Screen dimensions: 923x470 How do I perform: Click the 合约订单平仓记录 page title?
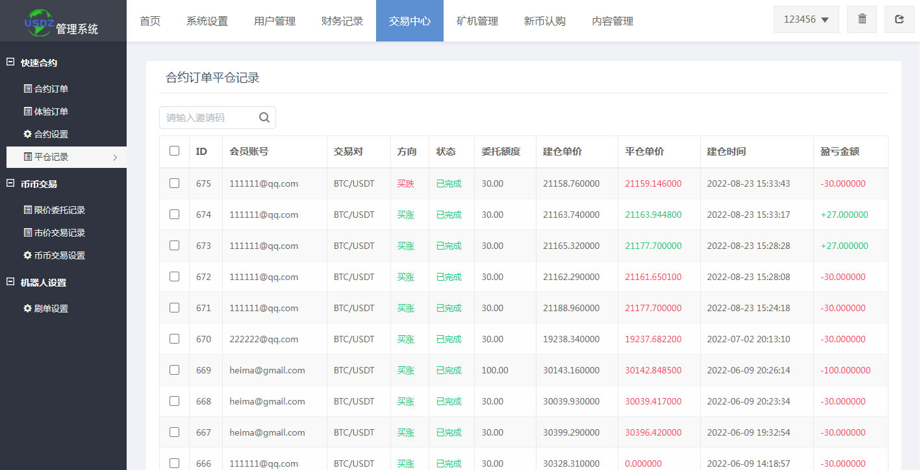(213, 78)
